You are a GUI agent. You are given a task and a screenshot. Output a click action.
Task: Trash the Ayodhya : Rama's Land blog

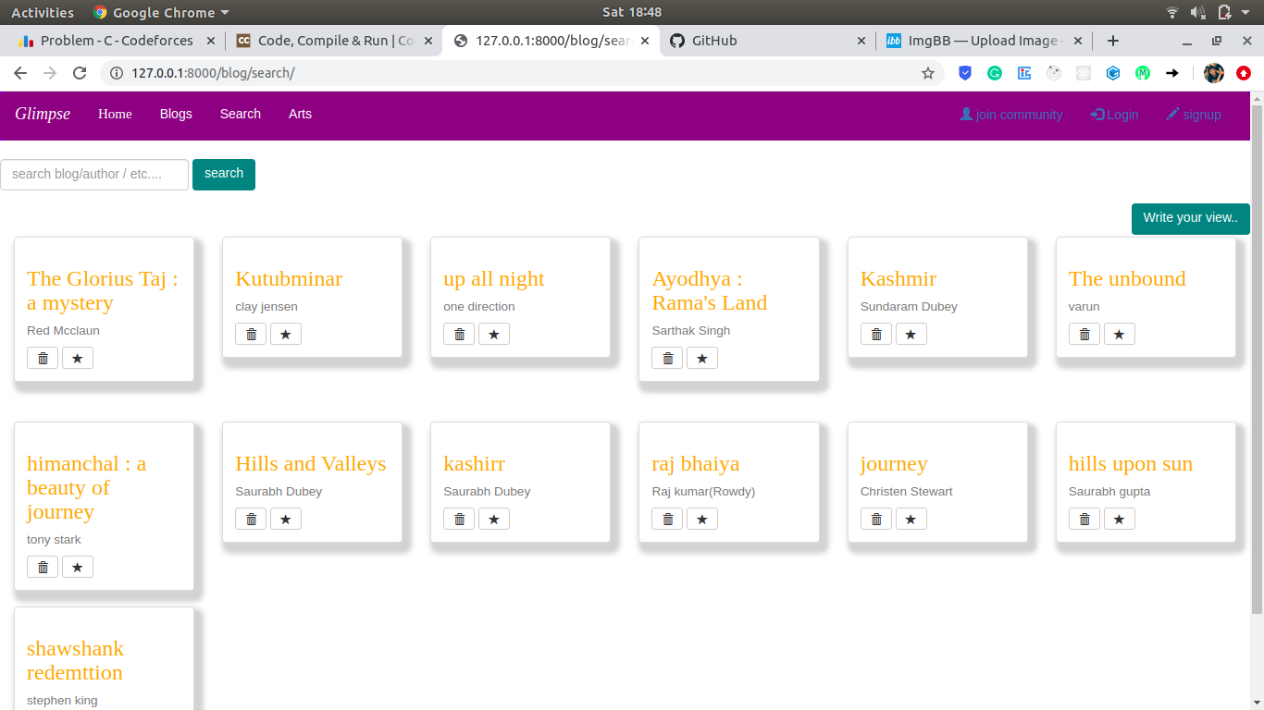[667, 358]
